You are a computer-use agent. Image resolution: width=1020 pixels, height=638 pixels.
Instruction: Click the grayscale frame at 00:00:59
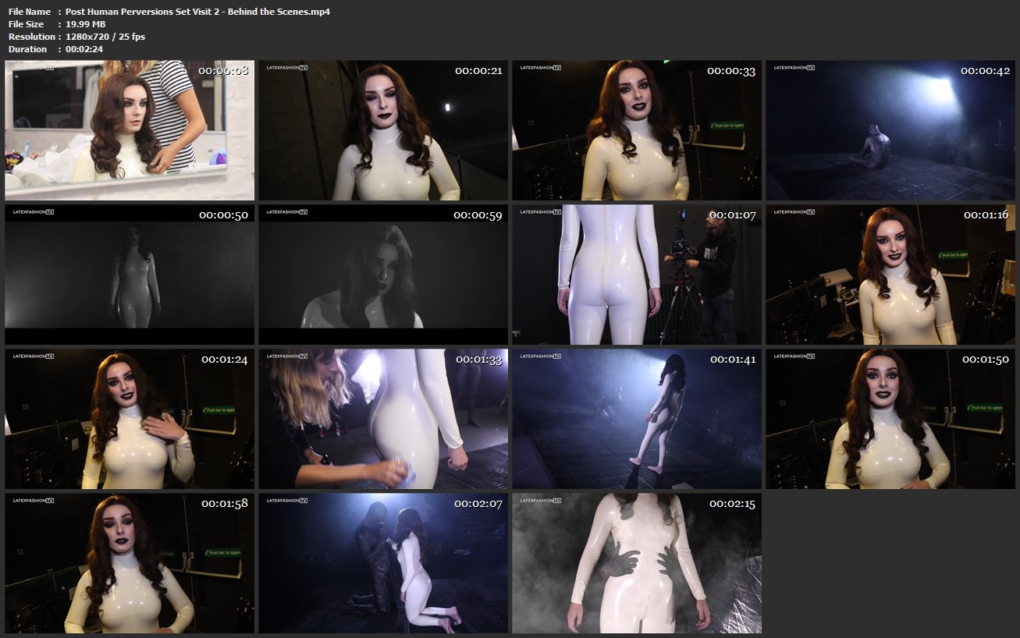tap(383, 275)
